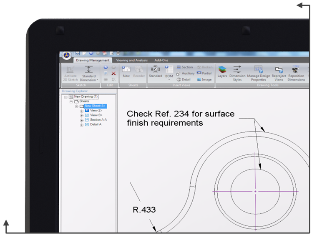Select New Drawing (1) in the tree

coord(86,96)
